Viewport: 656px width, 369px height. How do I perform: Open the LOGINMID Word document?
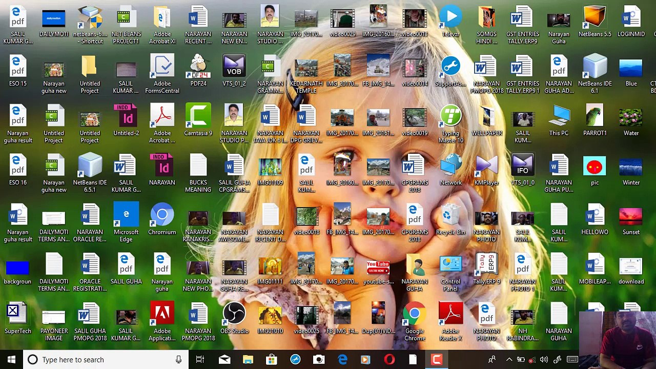click(x=631, y=21)
